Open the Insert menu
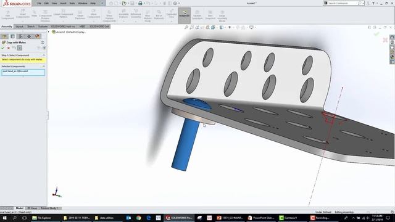Screen dimensions: 395x222 coord(63,3)
